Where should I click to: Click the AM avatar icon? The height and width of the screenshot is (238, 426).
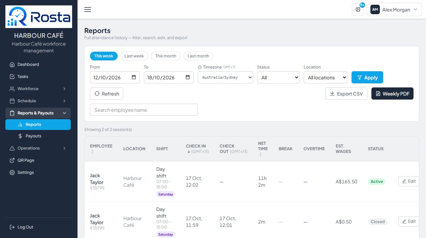tap(375, 10)
